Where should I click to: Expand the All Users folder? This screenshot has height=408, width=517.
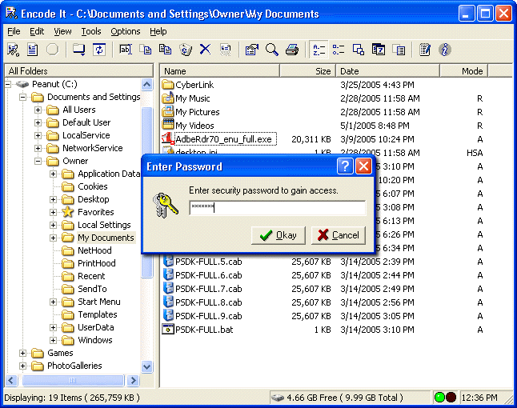click(x=38, y=110)
